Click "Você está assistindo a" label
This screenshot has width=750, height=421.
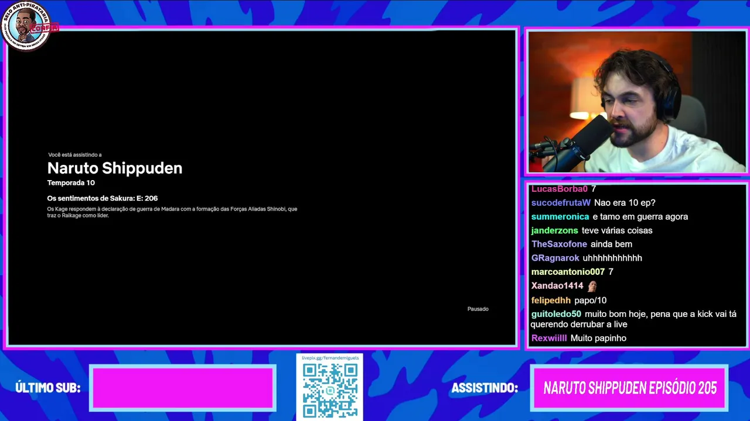pos(75,155)
